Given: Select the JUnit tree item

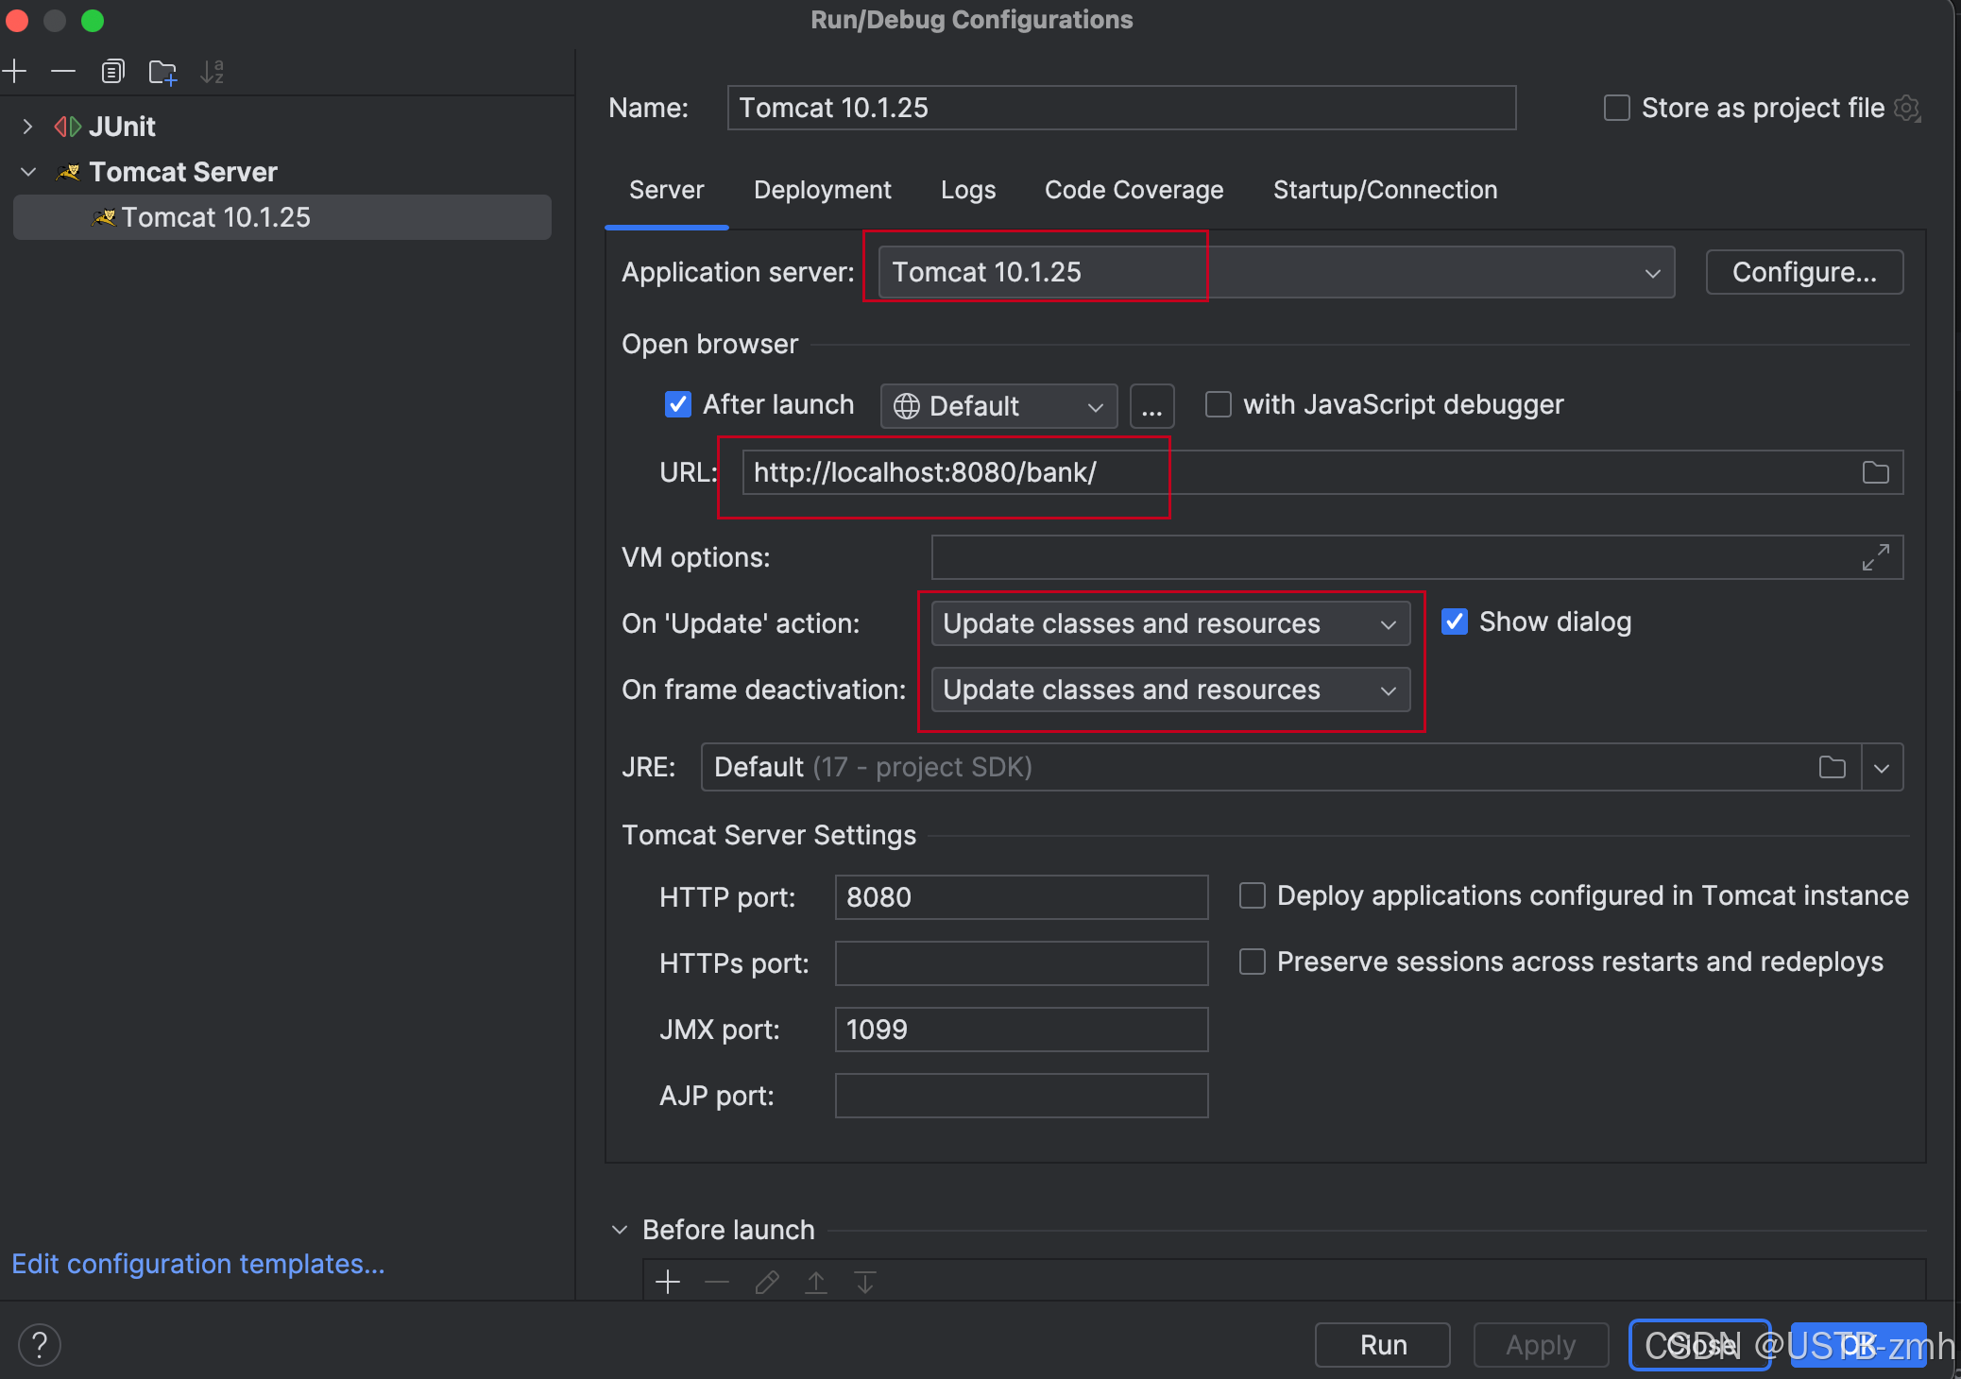Looking at the screenshot, I should pyautogui.click(x=122, y=127).
